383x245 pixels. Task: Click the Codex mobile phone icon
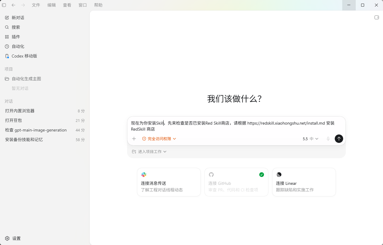[7, 56]
